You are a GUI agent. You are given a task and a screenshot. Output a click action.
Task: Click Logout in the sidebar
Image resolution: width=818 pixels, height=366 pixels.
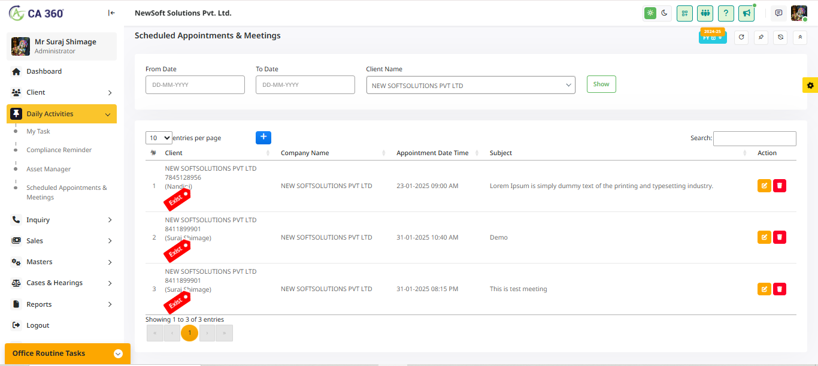point(62,325)
